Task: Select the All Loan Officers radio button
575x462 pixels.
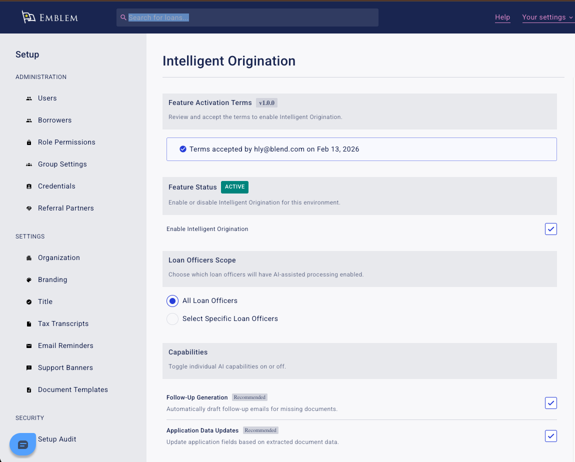Action: coord(172,301)
